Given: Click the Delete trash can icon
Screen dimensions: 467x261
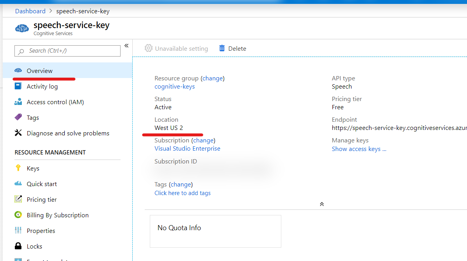Looking at the screenshot, I should point(222,48).
